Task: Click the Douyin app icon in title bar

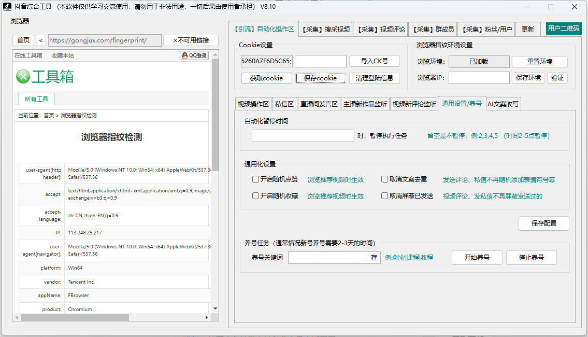Action: 7,6
